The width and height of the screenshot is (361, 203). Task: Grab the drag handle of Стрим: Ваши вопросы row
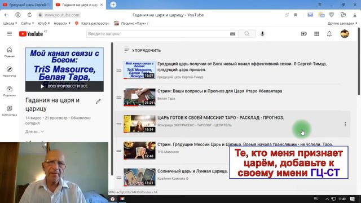(119, 98)
